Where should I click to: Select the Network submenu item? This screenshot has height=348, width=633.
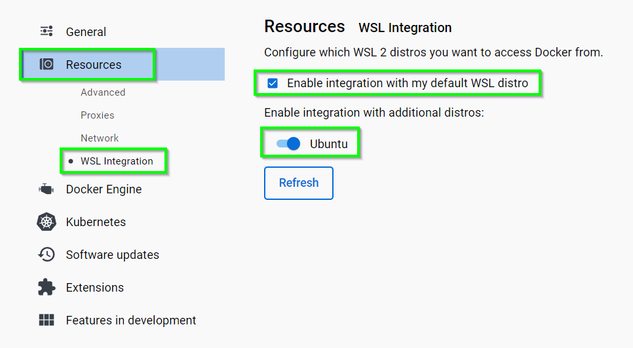click(x=100, y=138)
